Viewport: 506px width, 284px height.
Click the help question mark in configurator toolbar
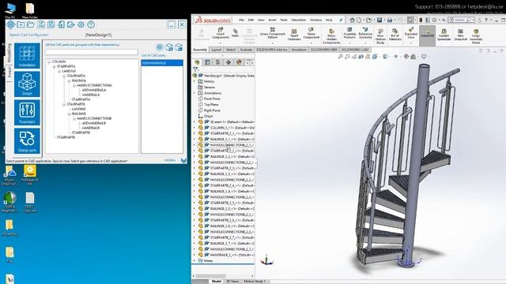pos(91,24)
